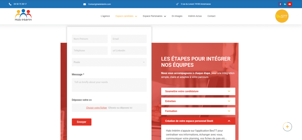Open the Espace Partenaires dropdown menu

(154, 16)
